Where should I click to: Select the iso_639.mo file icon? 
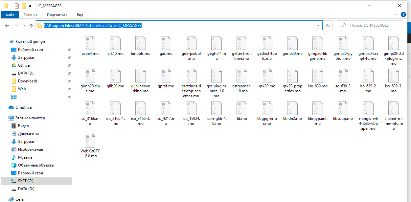coord(318,75)
